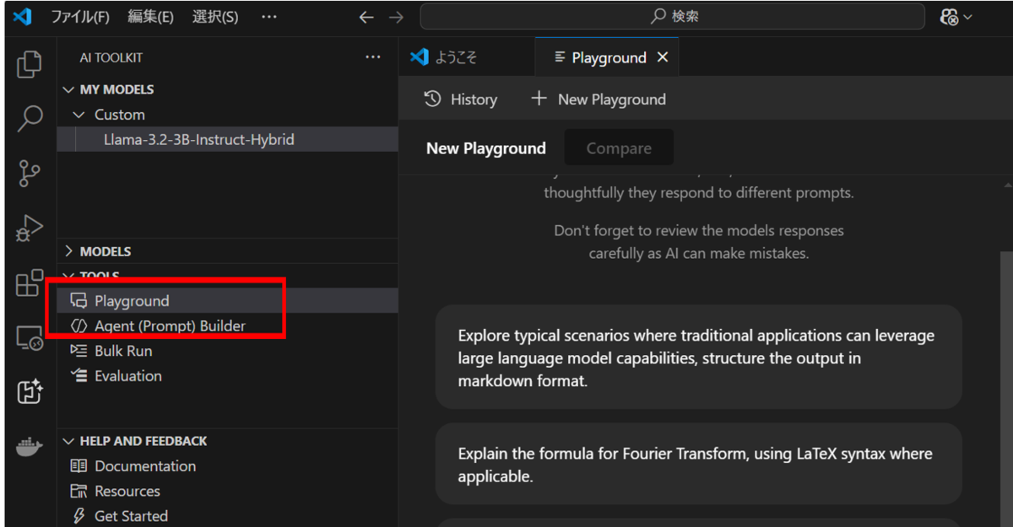Viewport: 1013px width, 527px height.
Task: Click the Compare button
Action: 619,148
